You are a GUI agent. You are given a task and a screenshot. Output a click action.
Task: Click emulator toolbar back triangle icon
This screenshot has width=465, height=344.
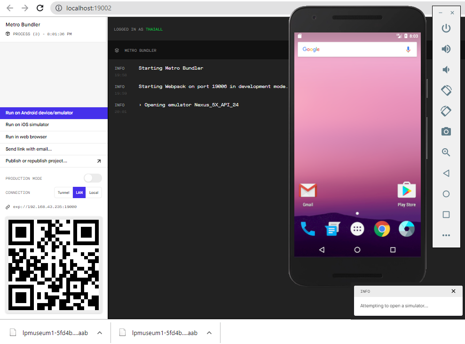(x=446, y=173)
